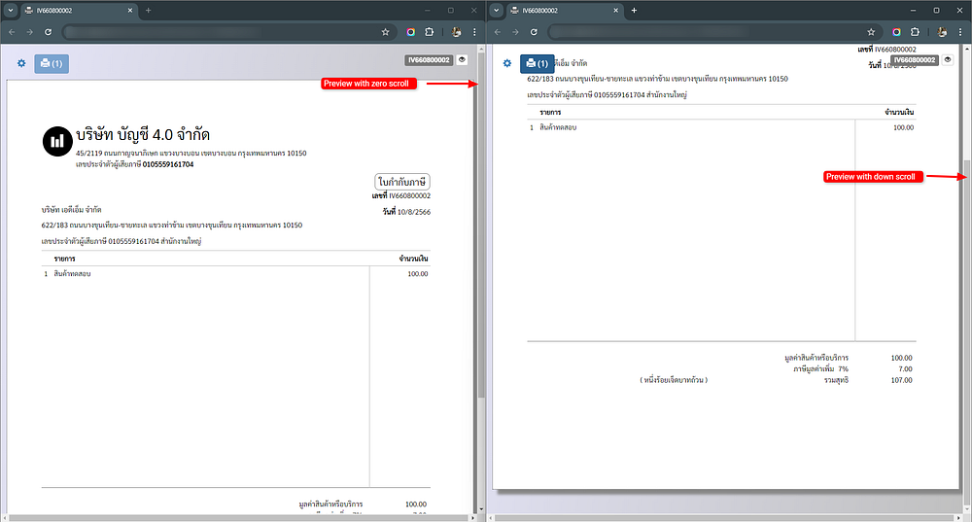Click the colorful ring extension icon in left browser
Viewport: 972px width, 522px height.
pos(411,32)
